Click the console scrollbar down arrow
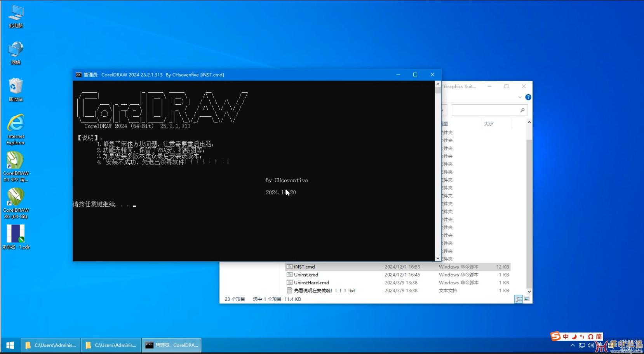Viewport: 644px width, 354px height. tap(438, 258)
